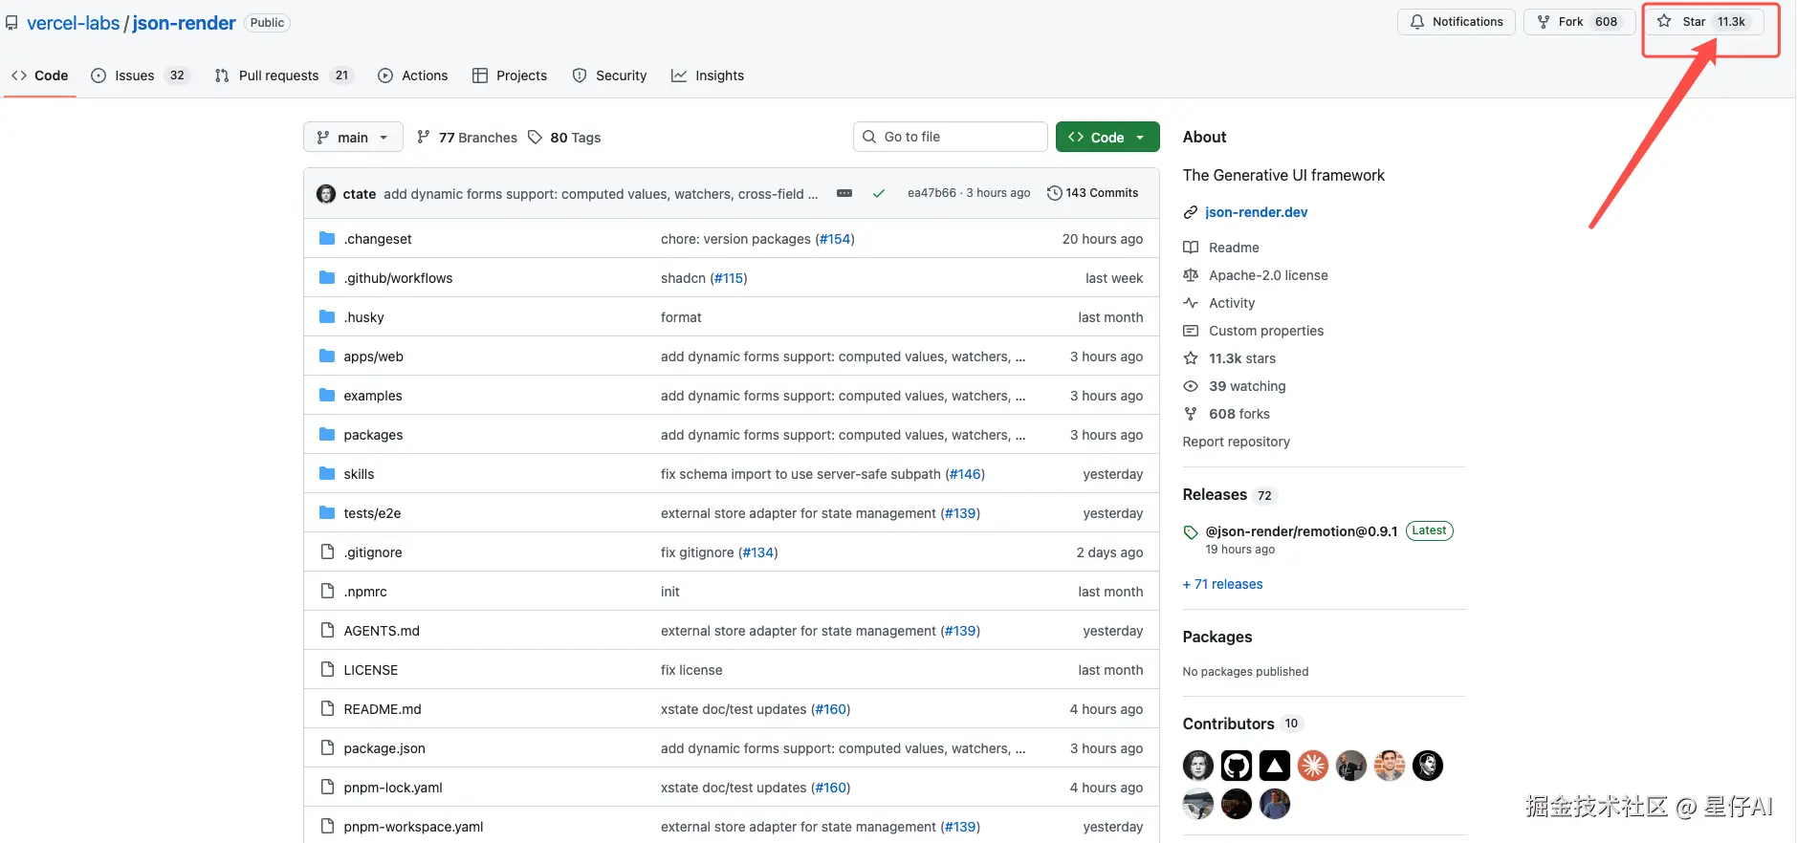Open the pnpm-lock.yaml file

coord(393,788)
